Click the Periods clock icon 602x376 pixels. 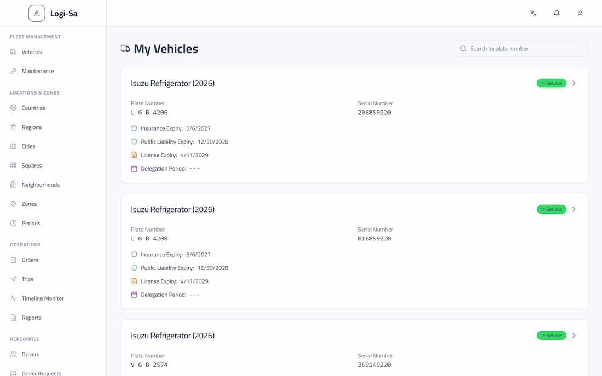point(14,223)
